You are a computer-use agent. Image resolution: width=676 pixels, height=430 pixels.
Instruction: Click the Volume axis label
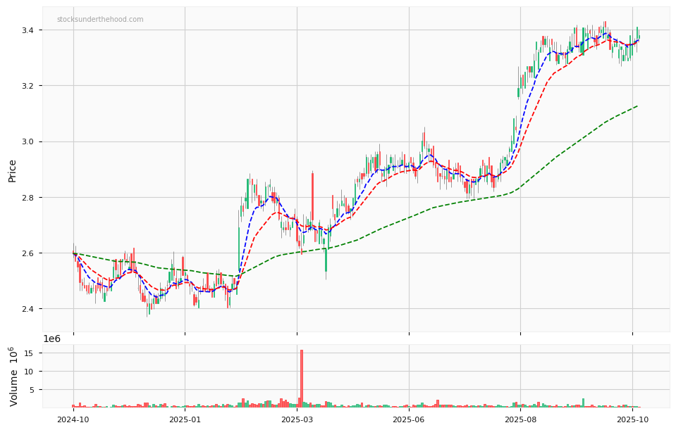click(x=13, y=376)
